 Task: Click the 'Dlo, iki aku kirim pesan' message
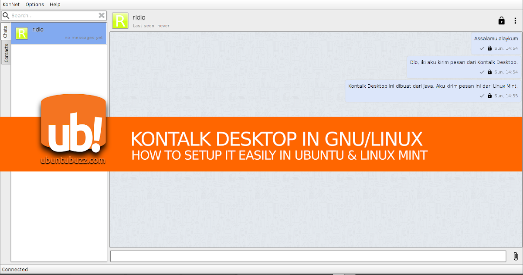(x=464, y=66)
